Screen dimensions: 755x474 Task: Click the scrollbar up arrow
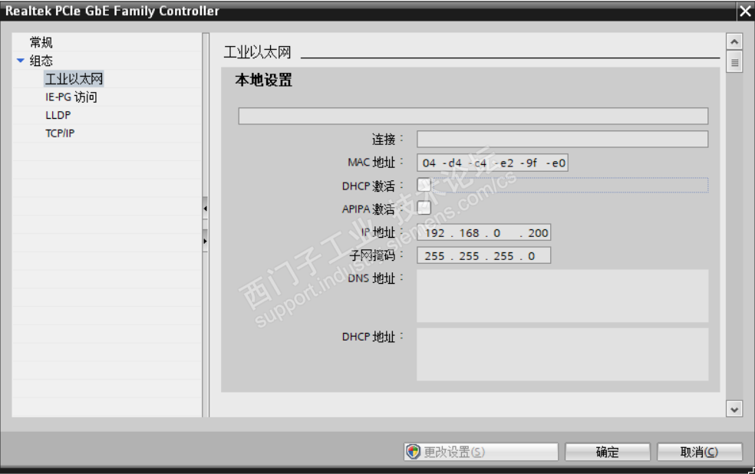tap(734, 42)
